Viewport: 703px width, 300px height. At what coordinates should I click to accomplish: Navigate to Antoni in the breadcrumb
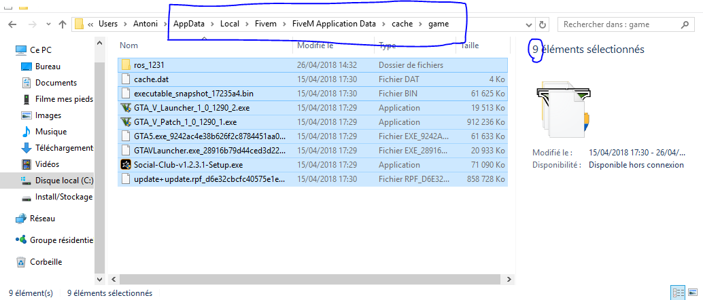[x=145, y=24]
